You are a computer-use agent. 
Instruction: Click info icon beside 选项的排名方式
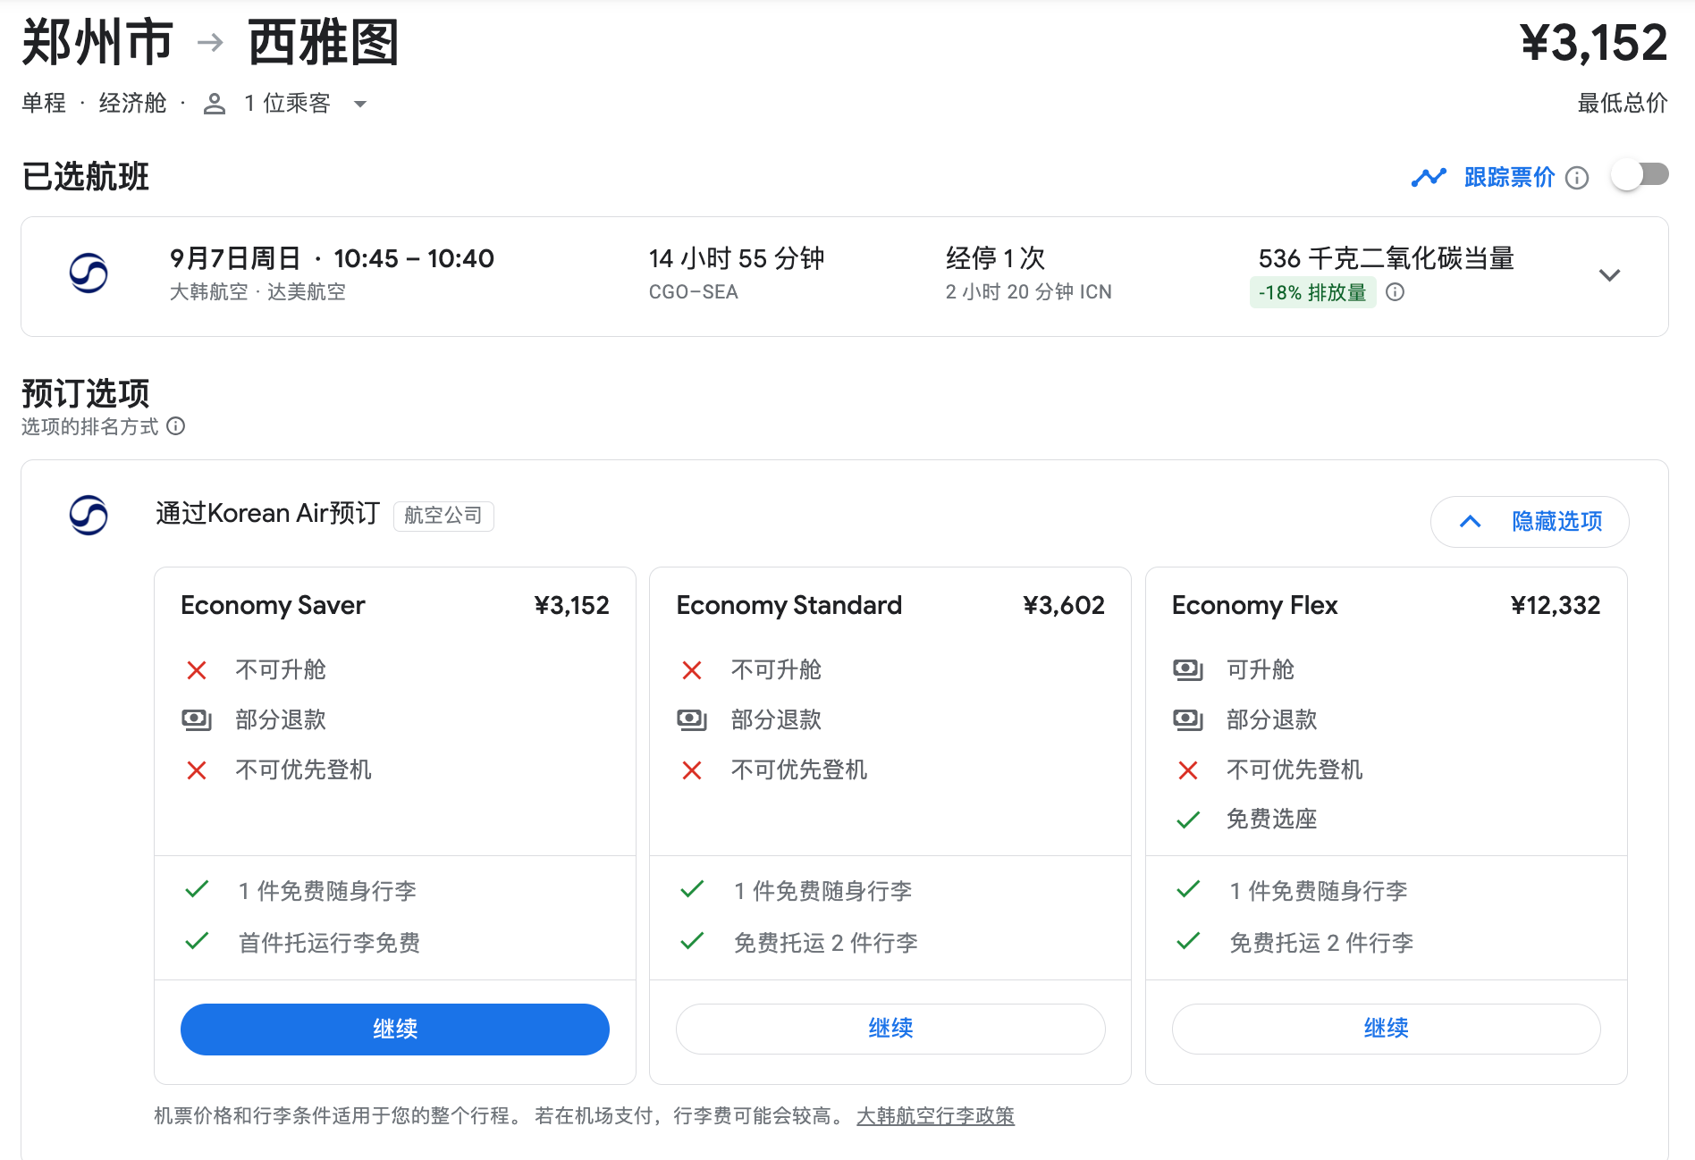pos(176,426)
